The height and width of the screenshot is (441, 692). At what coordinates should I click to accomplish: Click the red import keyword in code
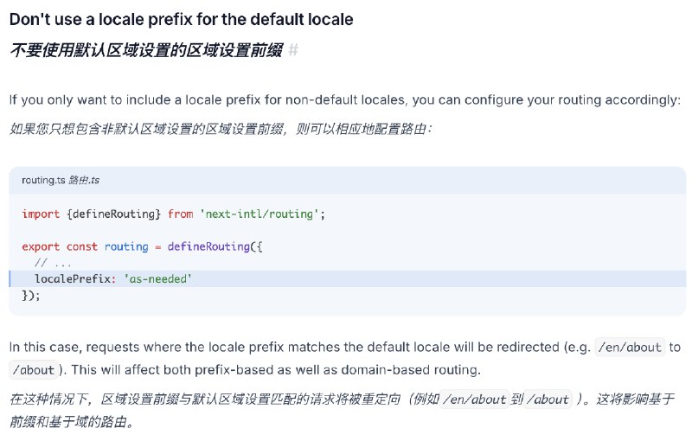(41, 214)
